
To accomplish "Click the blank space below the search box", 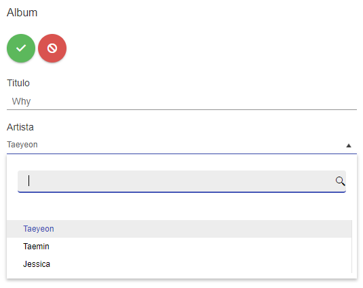I will point(182,206).
